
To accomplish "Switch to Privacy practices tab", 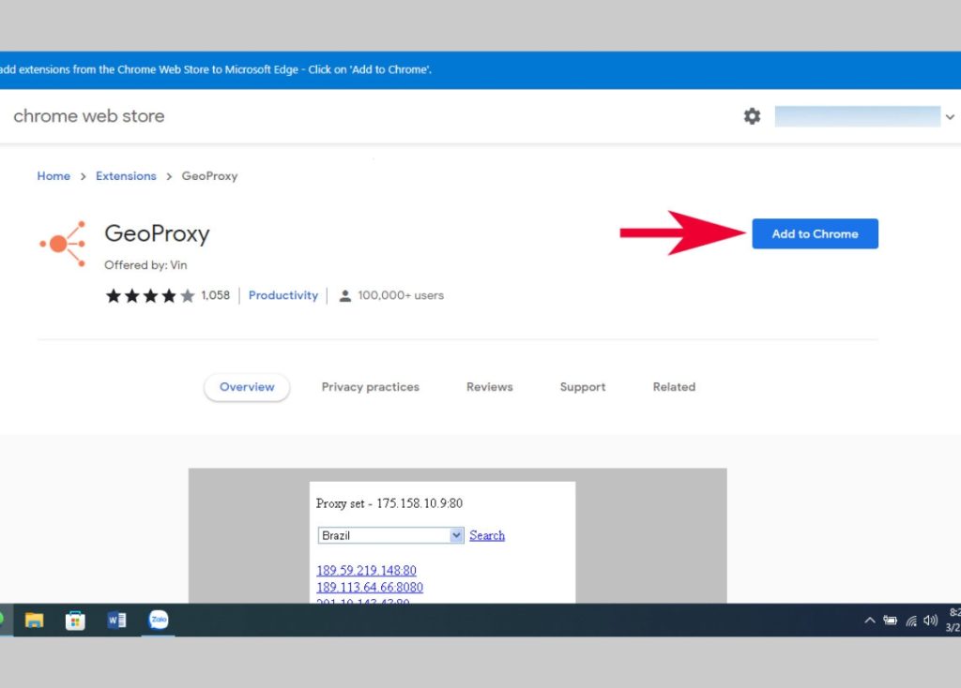I will click(370, 387).
